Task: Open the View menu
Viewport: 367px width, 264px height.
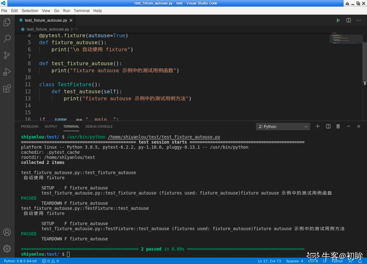Action: (46, 11)
